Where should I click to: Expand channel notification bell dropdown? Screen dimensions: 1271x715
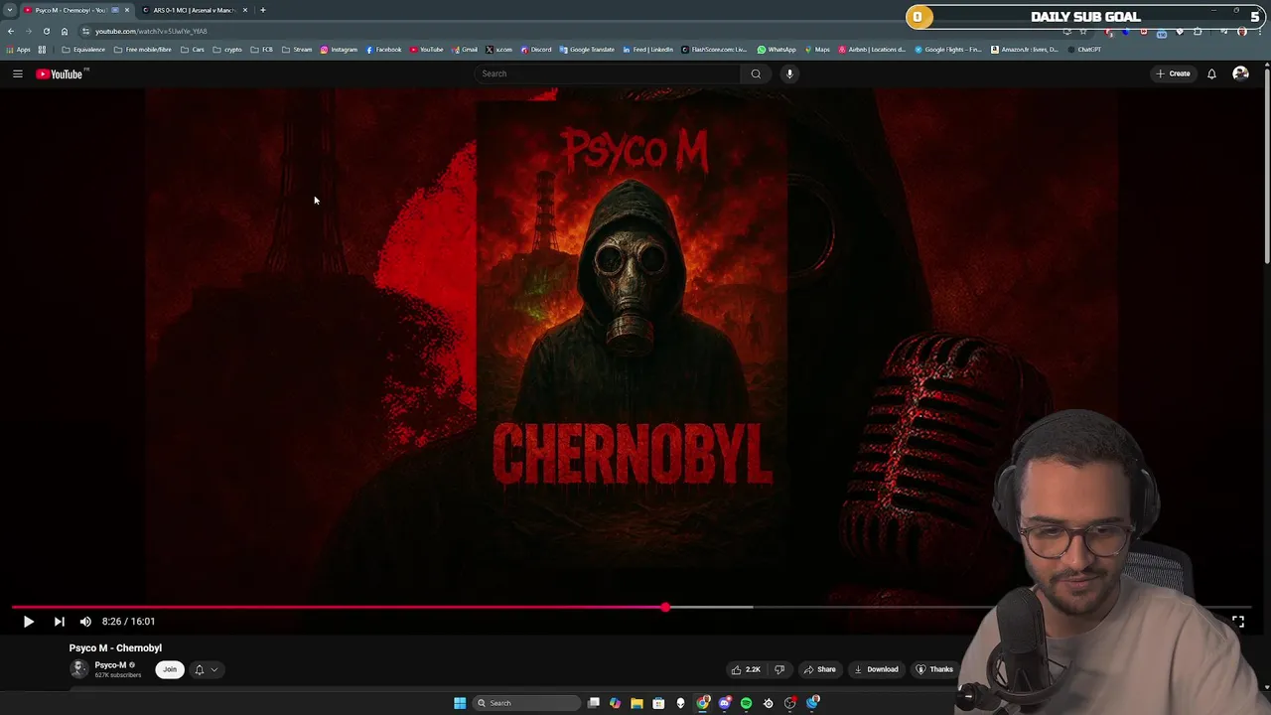tap(206, 669)
